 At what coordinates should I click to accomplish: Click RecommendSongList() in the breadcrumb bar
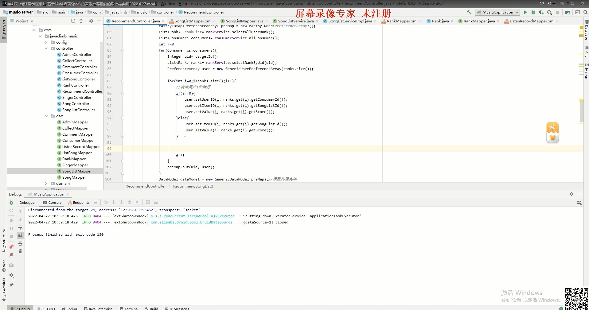[193, 186]
